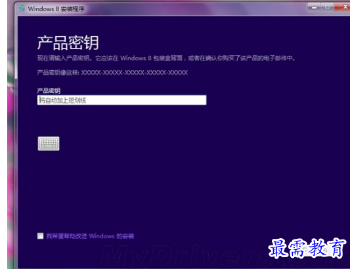Minimize the Windows 8 setup window
Viewport: 350px width, 269px height.
click(x=315, y=7)
